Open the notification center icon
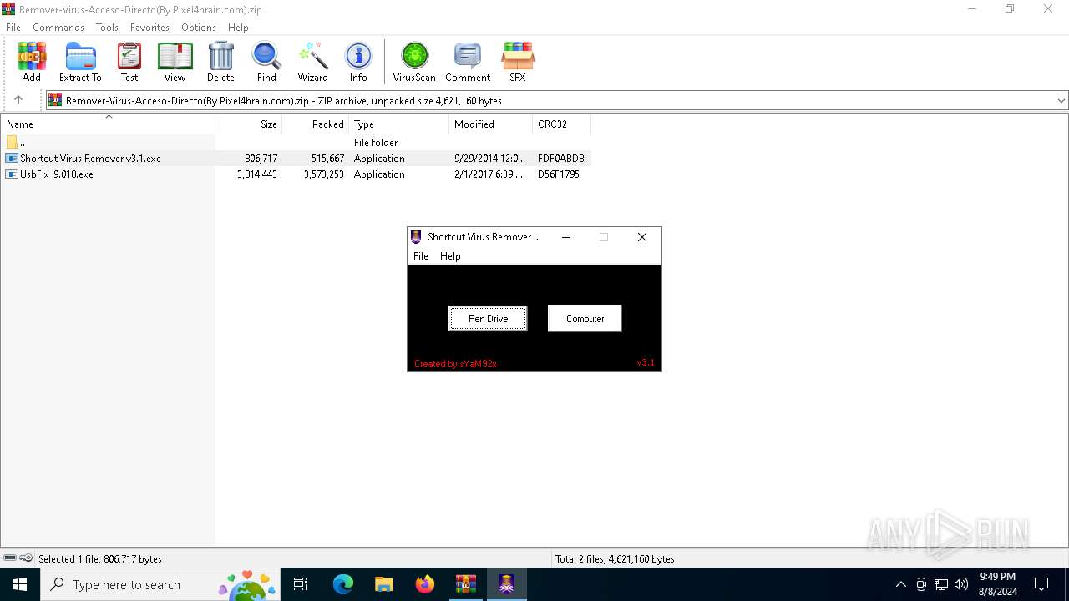The width and height of the screenshot is (1069, 601). pyautogui.click(x=1041, y=584)
